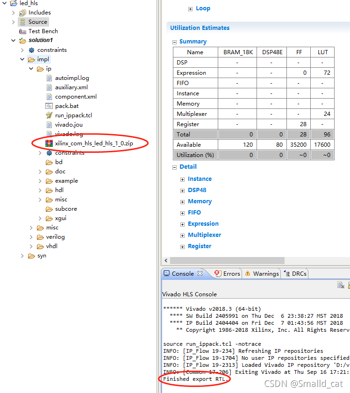Screen dimensions: 350x393
Task: Click the gear icon beside solution1 constraints
Action: [x=31, y=50]
